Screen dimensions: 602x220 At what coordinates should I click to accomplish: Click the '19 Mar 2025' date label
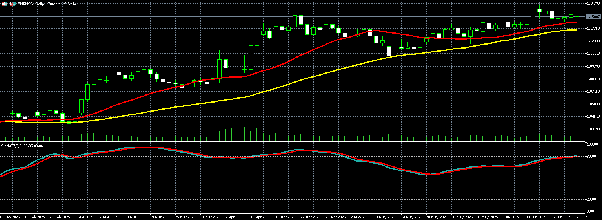point(160,217)
